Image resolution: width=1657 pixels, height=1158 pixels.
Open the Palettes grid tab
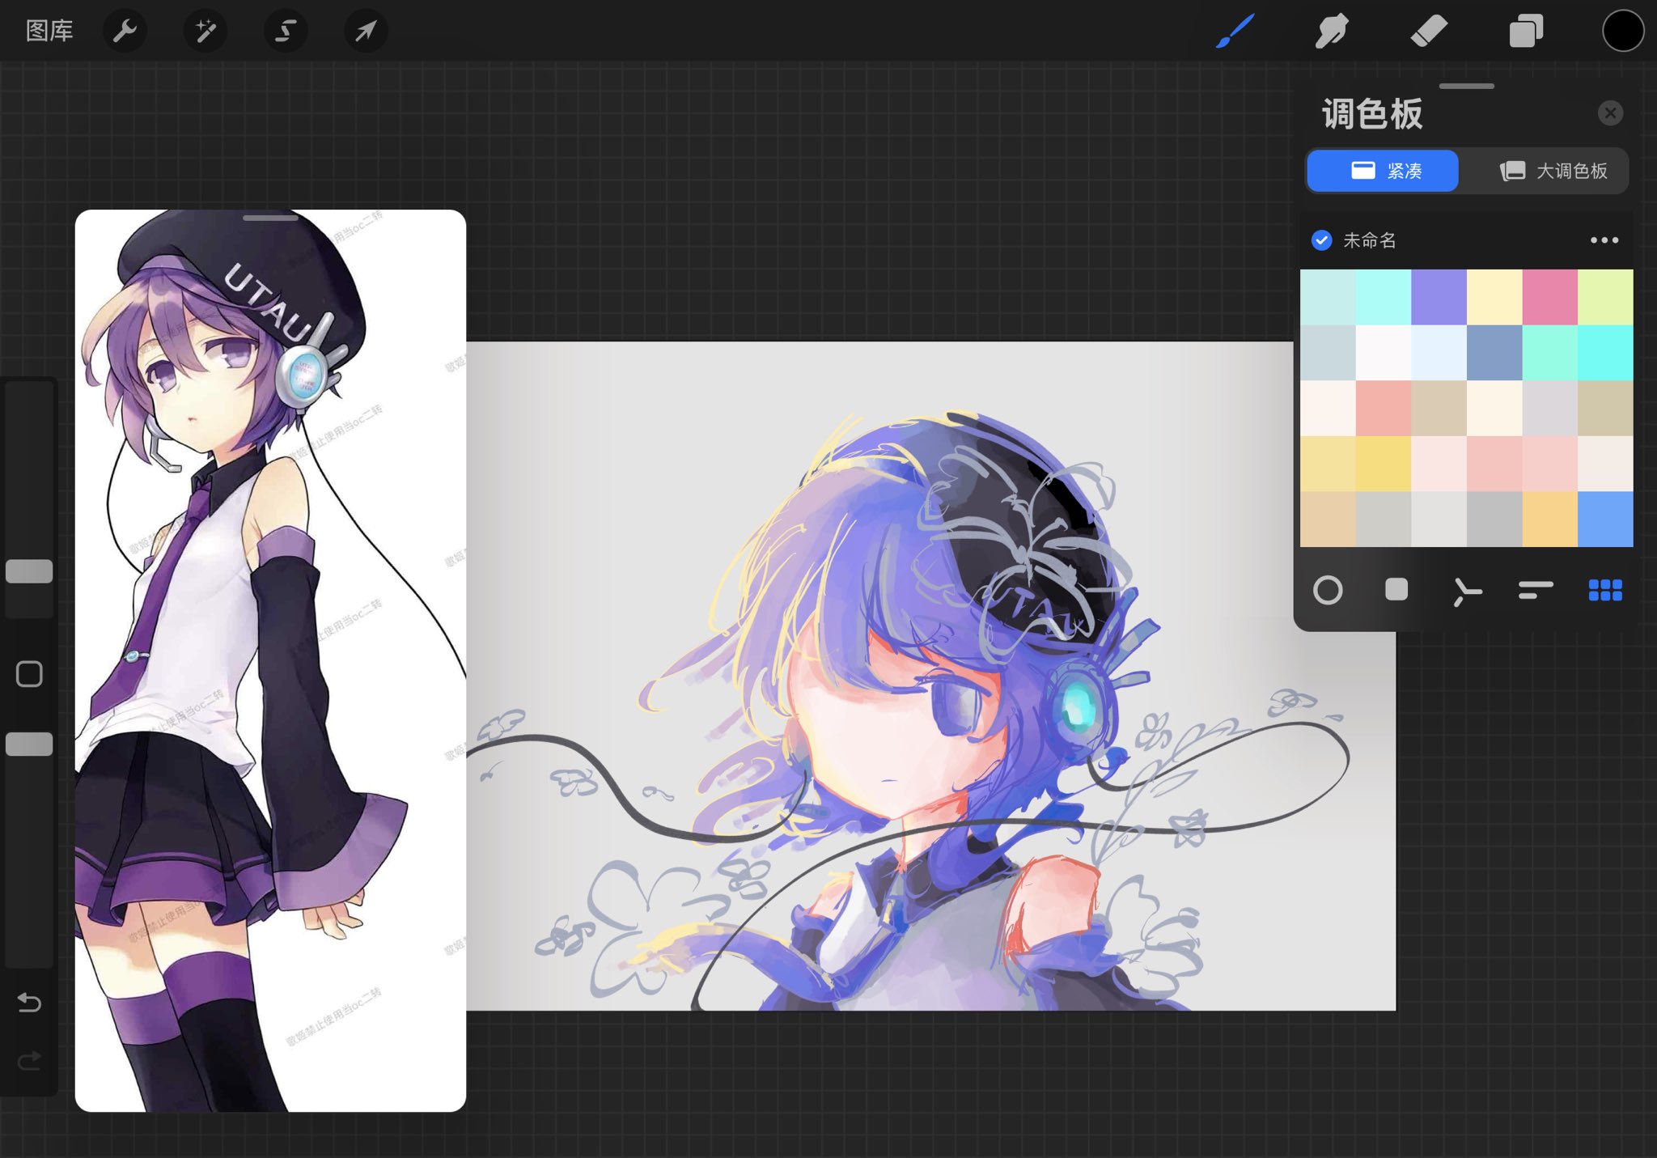coord(1605,590)
